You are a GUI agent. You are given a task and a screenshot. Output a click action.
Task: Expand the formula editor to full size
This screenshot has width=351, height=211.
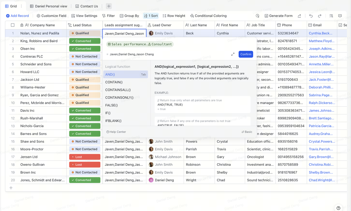click(233, 54)
